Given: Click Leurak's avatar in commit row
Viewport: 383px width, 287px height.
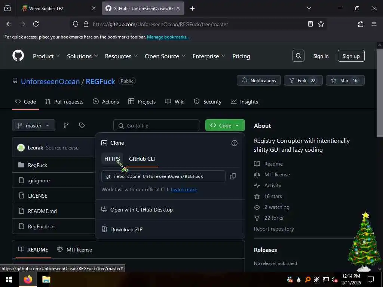Looking at the screenshot, I should [21, 147].
